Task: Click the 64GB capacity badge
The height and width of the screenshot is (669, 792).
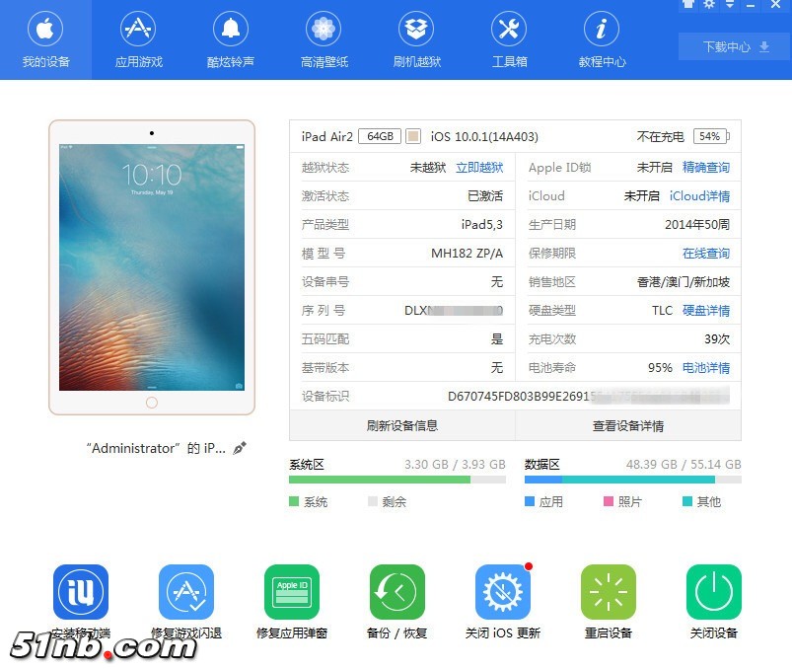Action: (380, 136)
